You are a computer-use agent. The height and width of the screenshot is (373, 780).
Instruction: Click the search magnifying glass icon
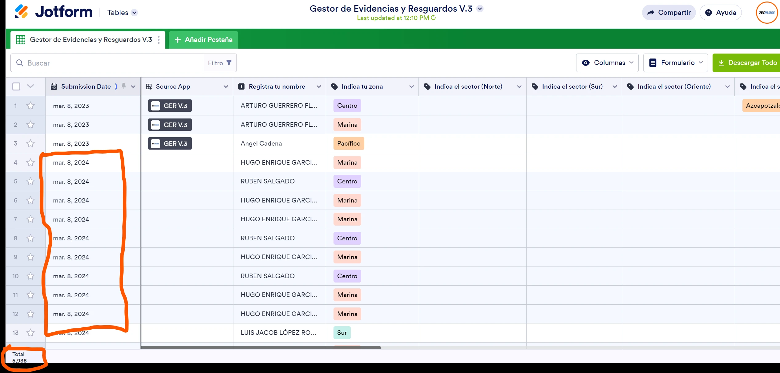pos(20,63)
